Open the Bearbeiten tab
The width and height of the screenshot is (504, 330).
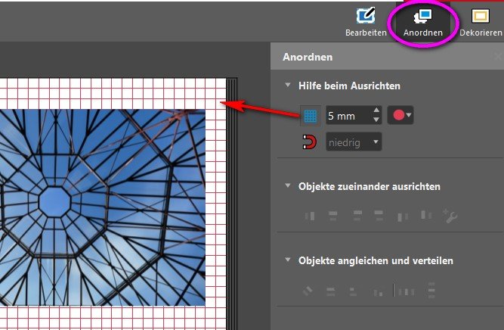pos(366,23)
